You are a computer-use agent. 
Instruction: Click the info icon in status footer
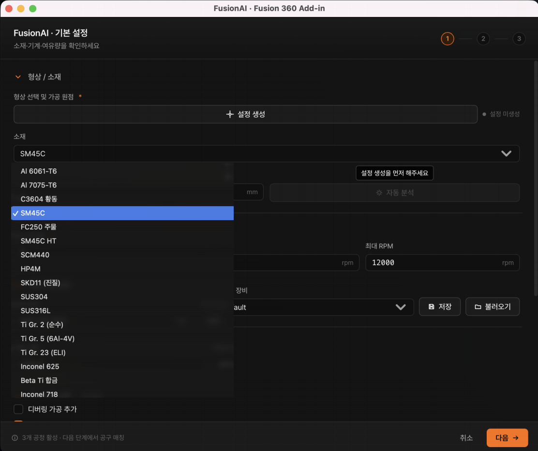15,438
